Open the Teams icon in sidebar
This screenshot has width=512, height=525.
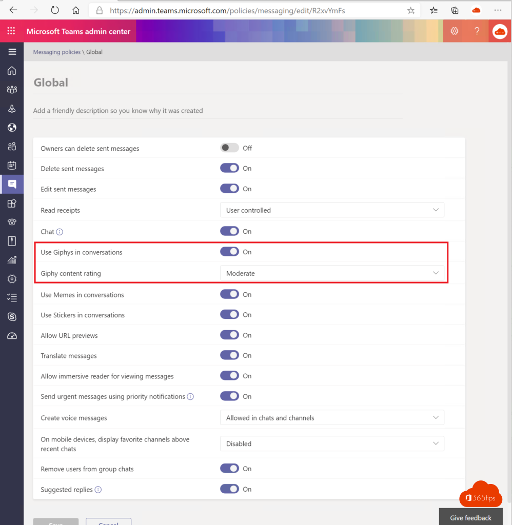click(x=12, y=90)
